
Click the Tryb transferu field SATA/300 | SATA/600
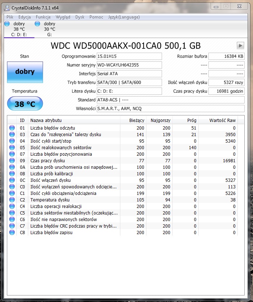click(x=129, y=82)
